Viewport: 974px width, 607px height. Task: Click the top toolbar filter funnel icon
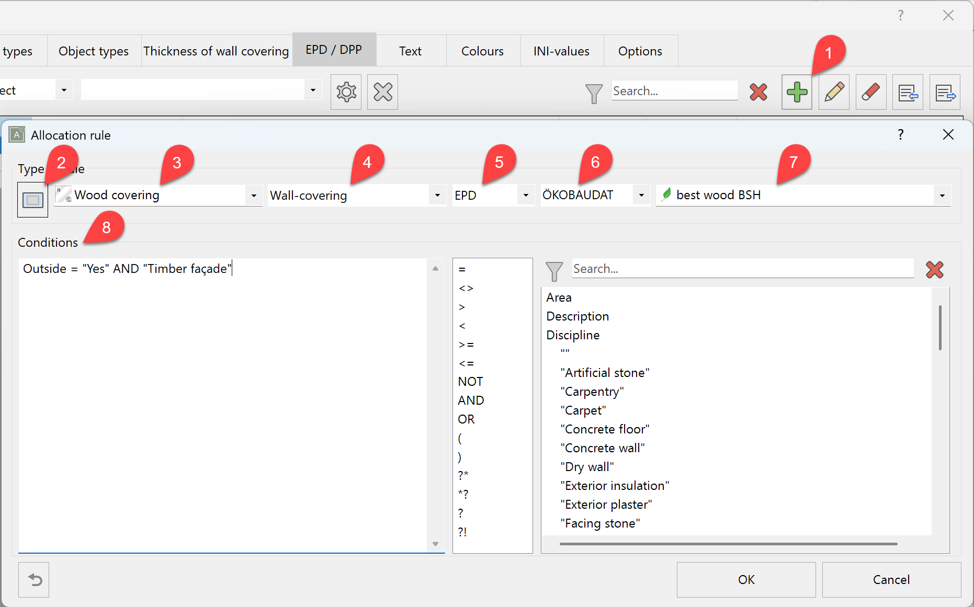(594, 93)
